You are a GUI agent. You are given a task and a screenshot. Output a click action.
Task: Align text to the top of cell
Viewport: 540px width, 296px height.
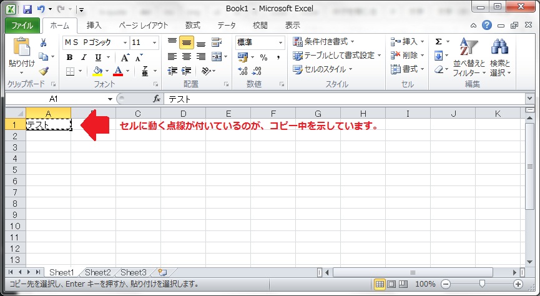coord(172,42)
